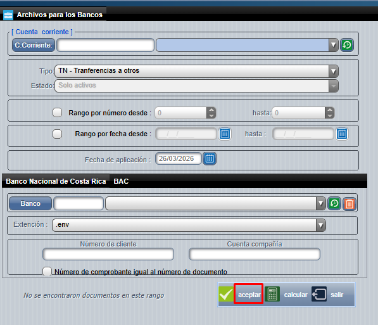Click the Número de cliente input field

pyautogui.click(x=108, y=254)
